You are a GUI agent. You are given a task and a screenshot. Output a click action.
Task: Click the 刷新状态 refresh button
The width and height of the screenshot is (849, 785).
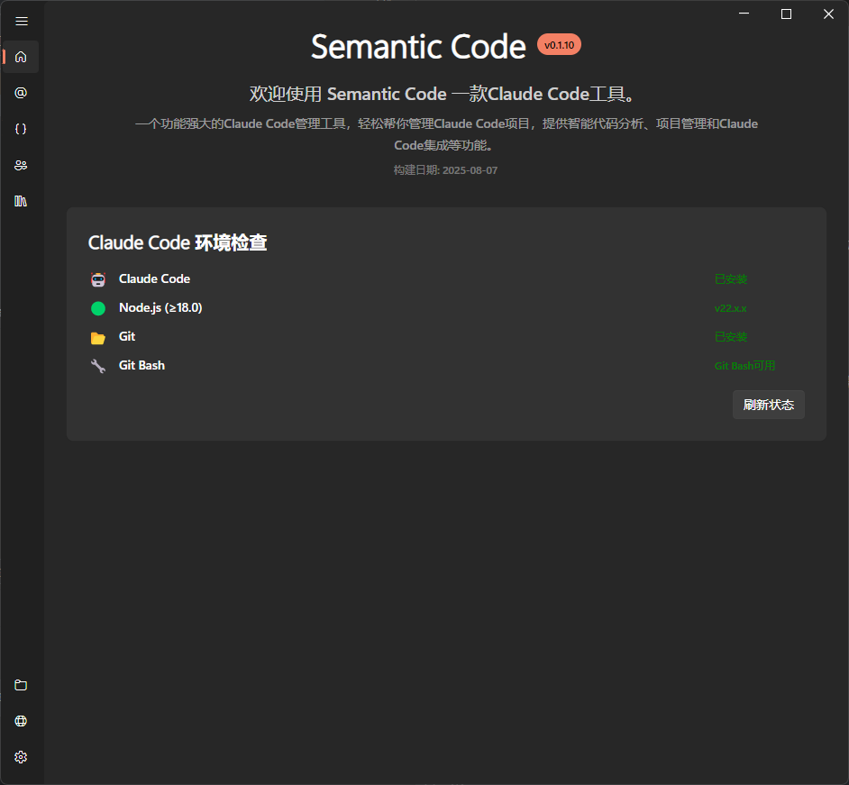[768, 405]
